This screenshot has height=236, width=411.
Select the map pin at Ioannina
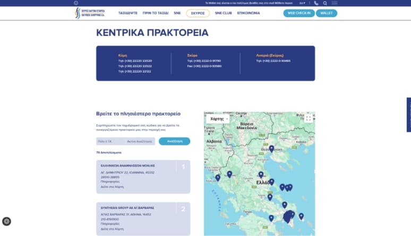click(x=229, y=174)
